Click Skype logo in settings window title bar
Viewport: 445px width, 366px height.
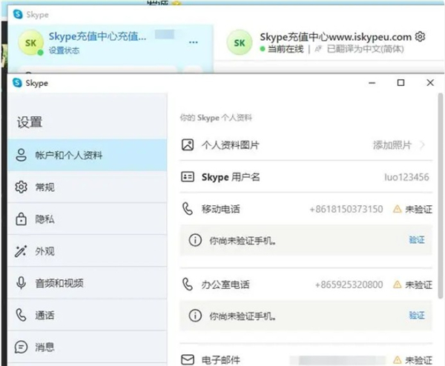click(17, 83)
